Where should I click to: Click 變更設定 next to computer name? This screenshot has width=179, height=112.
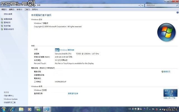click(x=167, y=72)
